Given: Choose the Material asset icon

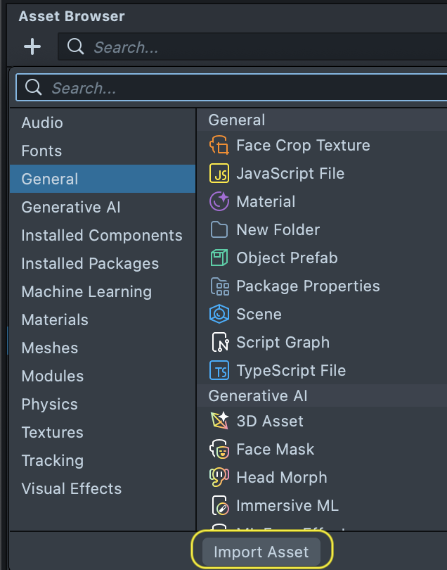Looking at the screenshot, I should [x=219, y=202].
